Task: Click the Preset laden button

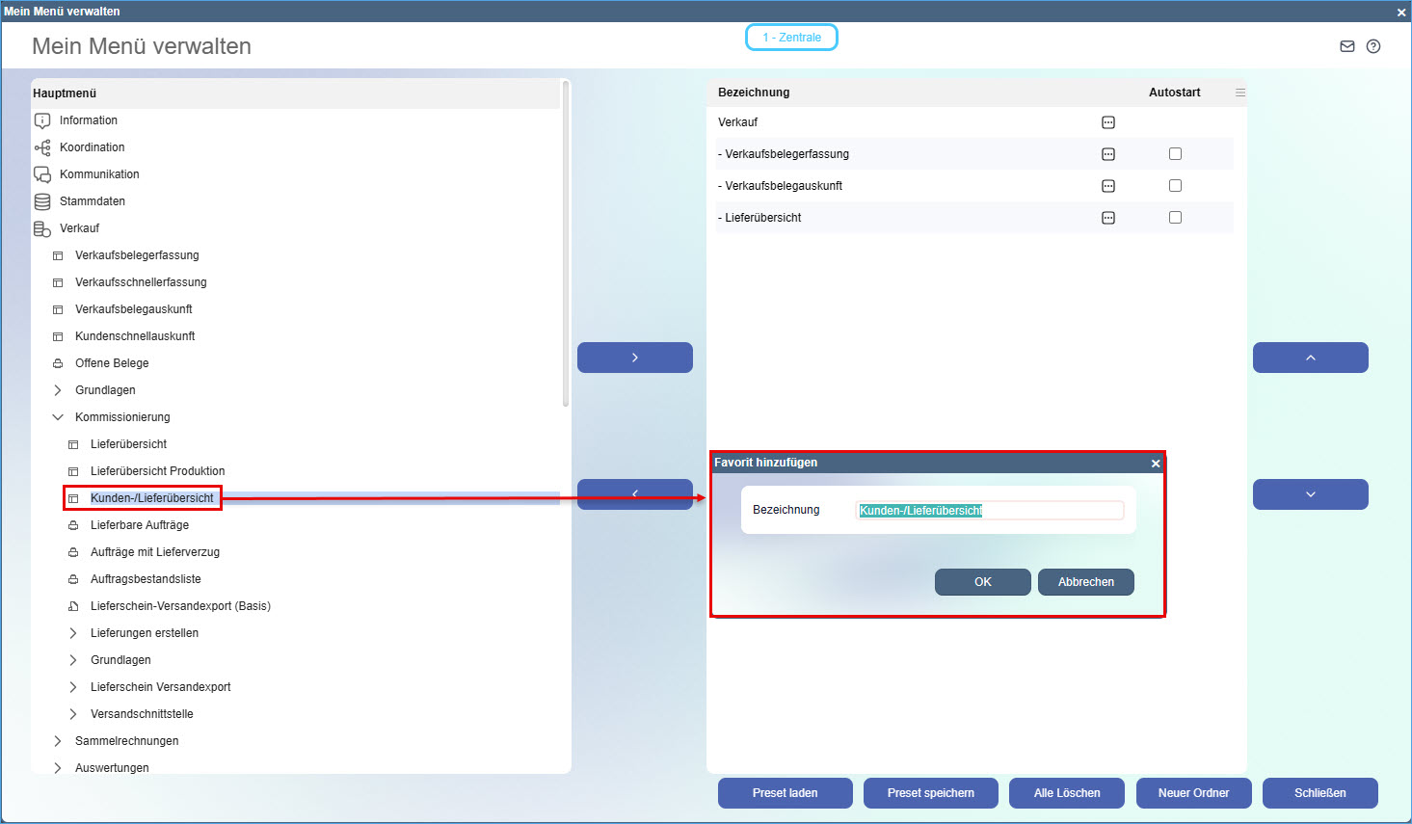Action: [x=786, y=793]
